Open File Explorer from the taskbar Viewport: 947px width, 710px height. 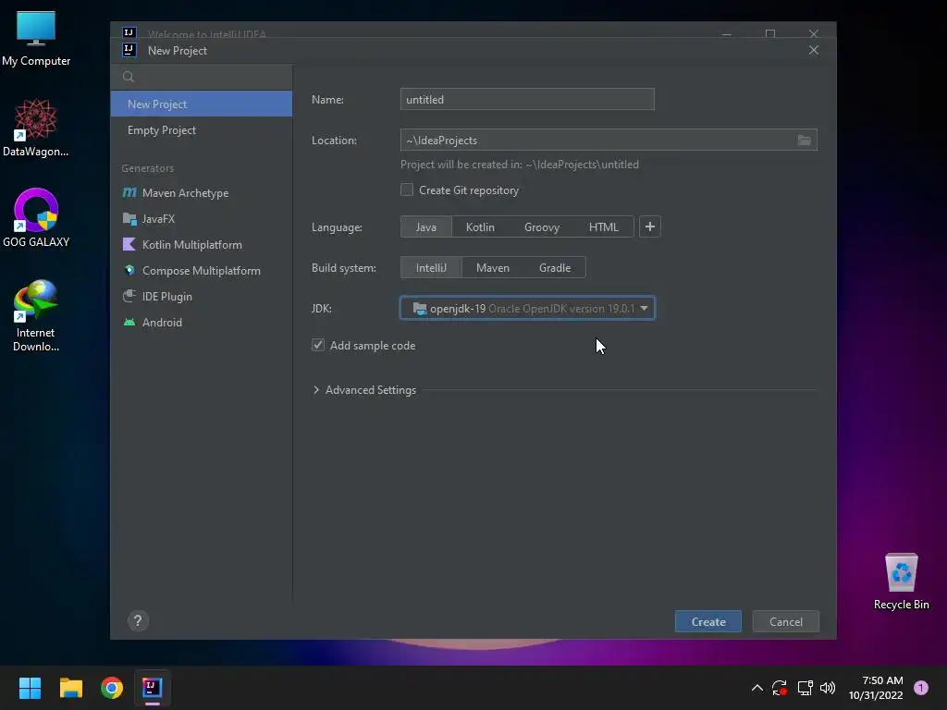tap(70, 688)
